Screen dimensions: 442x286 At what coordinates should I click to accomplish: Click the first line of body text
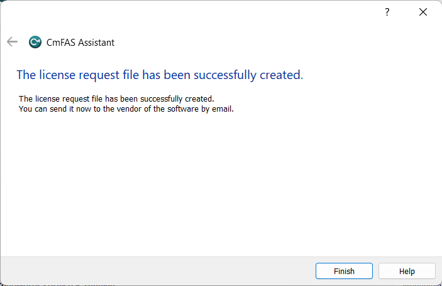point(116,98)
